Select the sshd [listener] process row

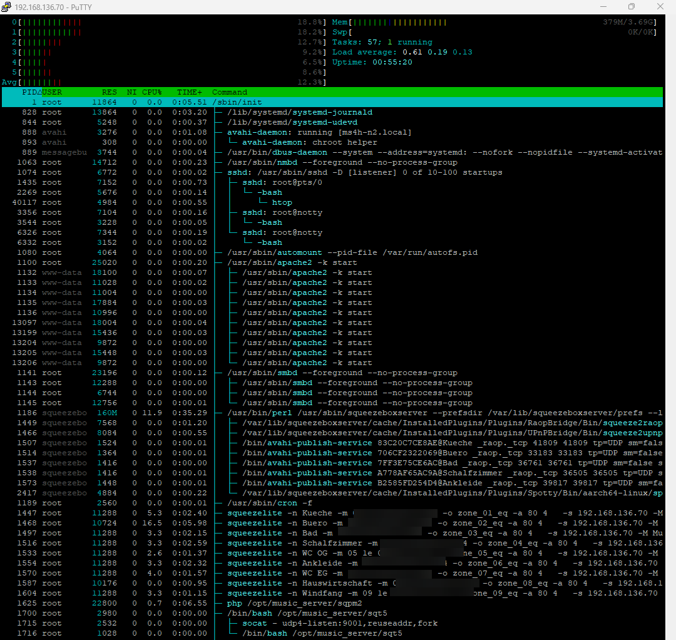coord(332,172)
